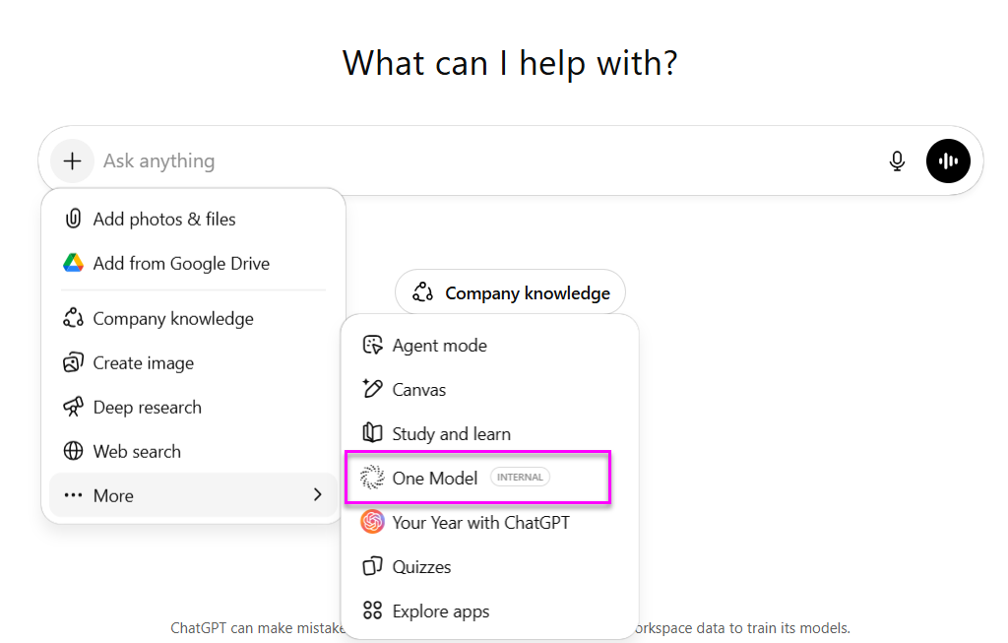Image resolution: width=1008 pixels, height=643 pixels.
Task: Click the globe Web search icon
Action: click(73, 451)
